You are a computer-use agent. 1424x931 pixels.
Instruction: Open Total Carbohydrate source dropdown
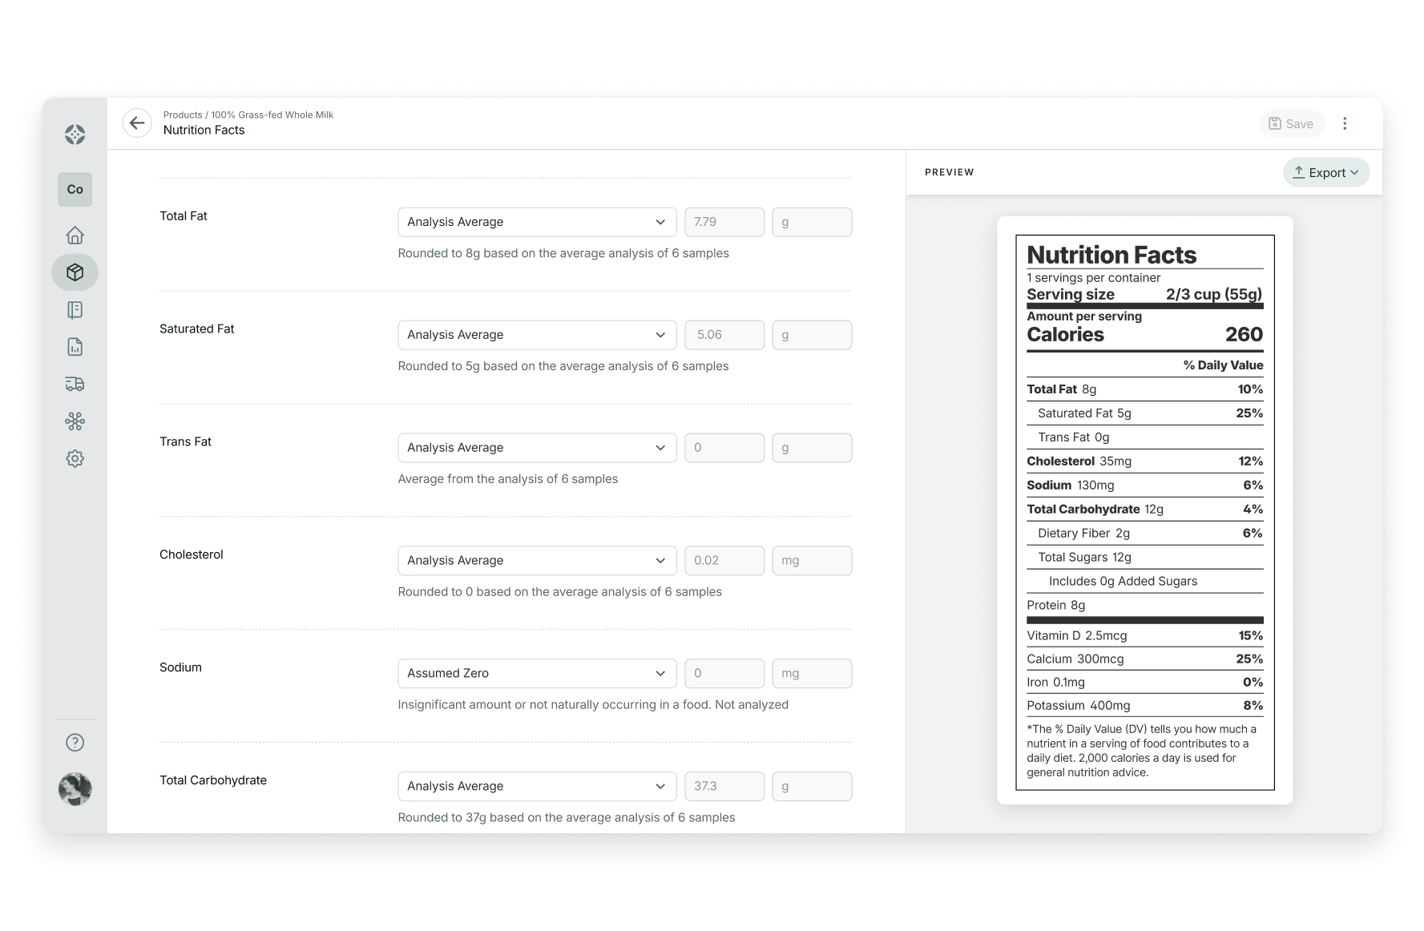[537, 787]
